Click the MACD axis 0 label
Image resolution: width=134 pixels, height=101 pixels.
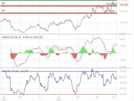coord(120,53)
